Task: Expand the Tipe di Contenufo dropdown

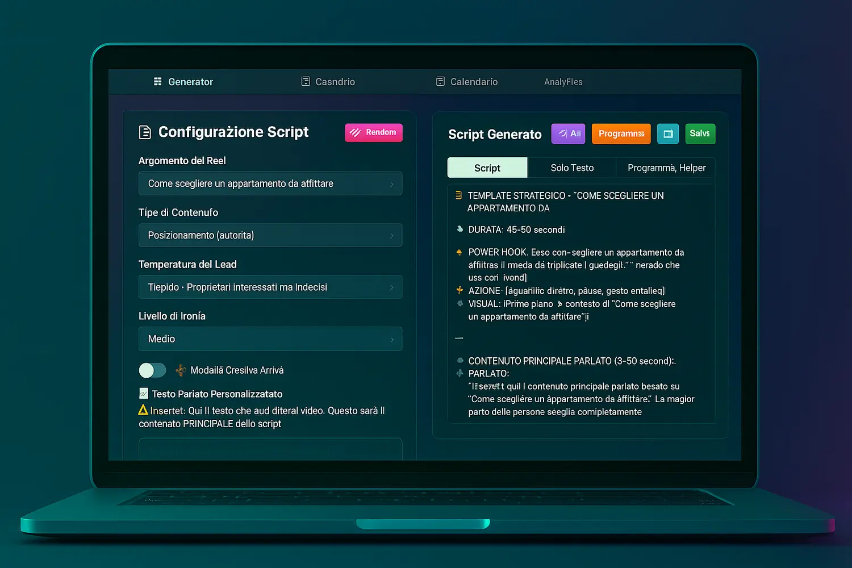Action: point(270,235)
